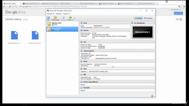Screen dimensions: 189x106
Task: Open the Armazenamento section header link
Action: [x=89, y=51]
